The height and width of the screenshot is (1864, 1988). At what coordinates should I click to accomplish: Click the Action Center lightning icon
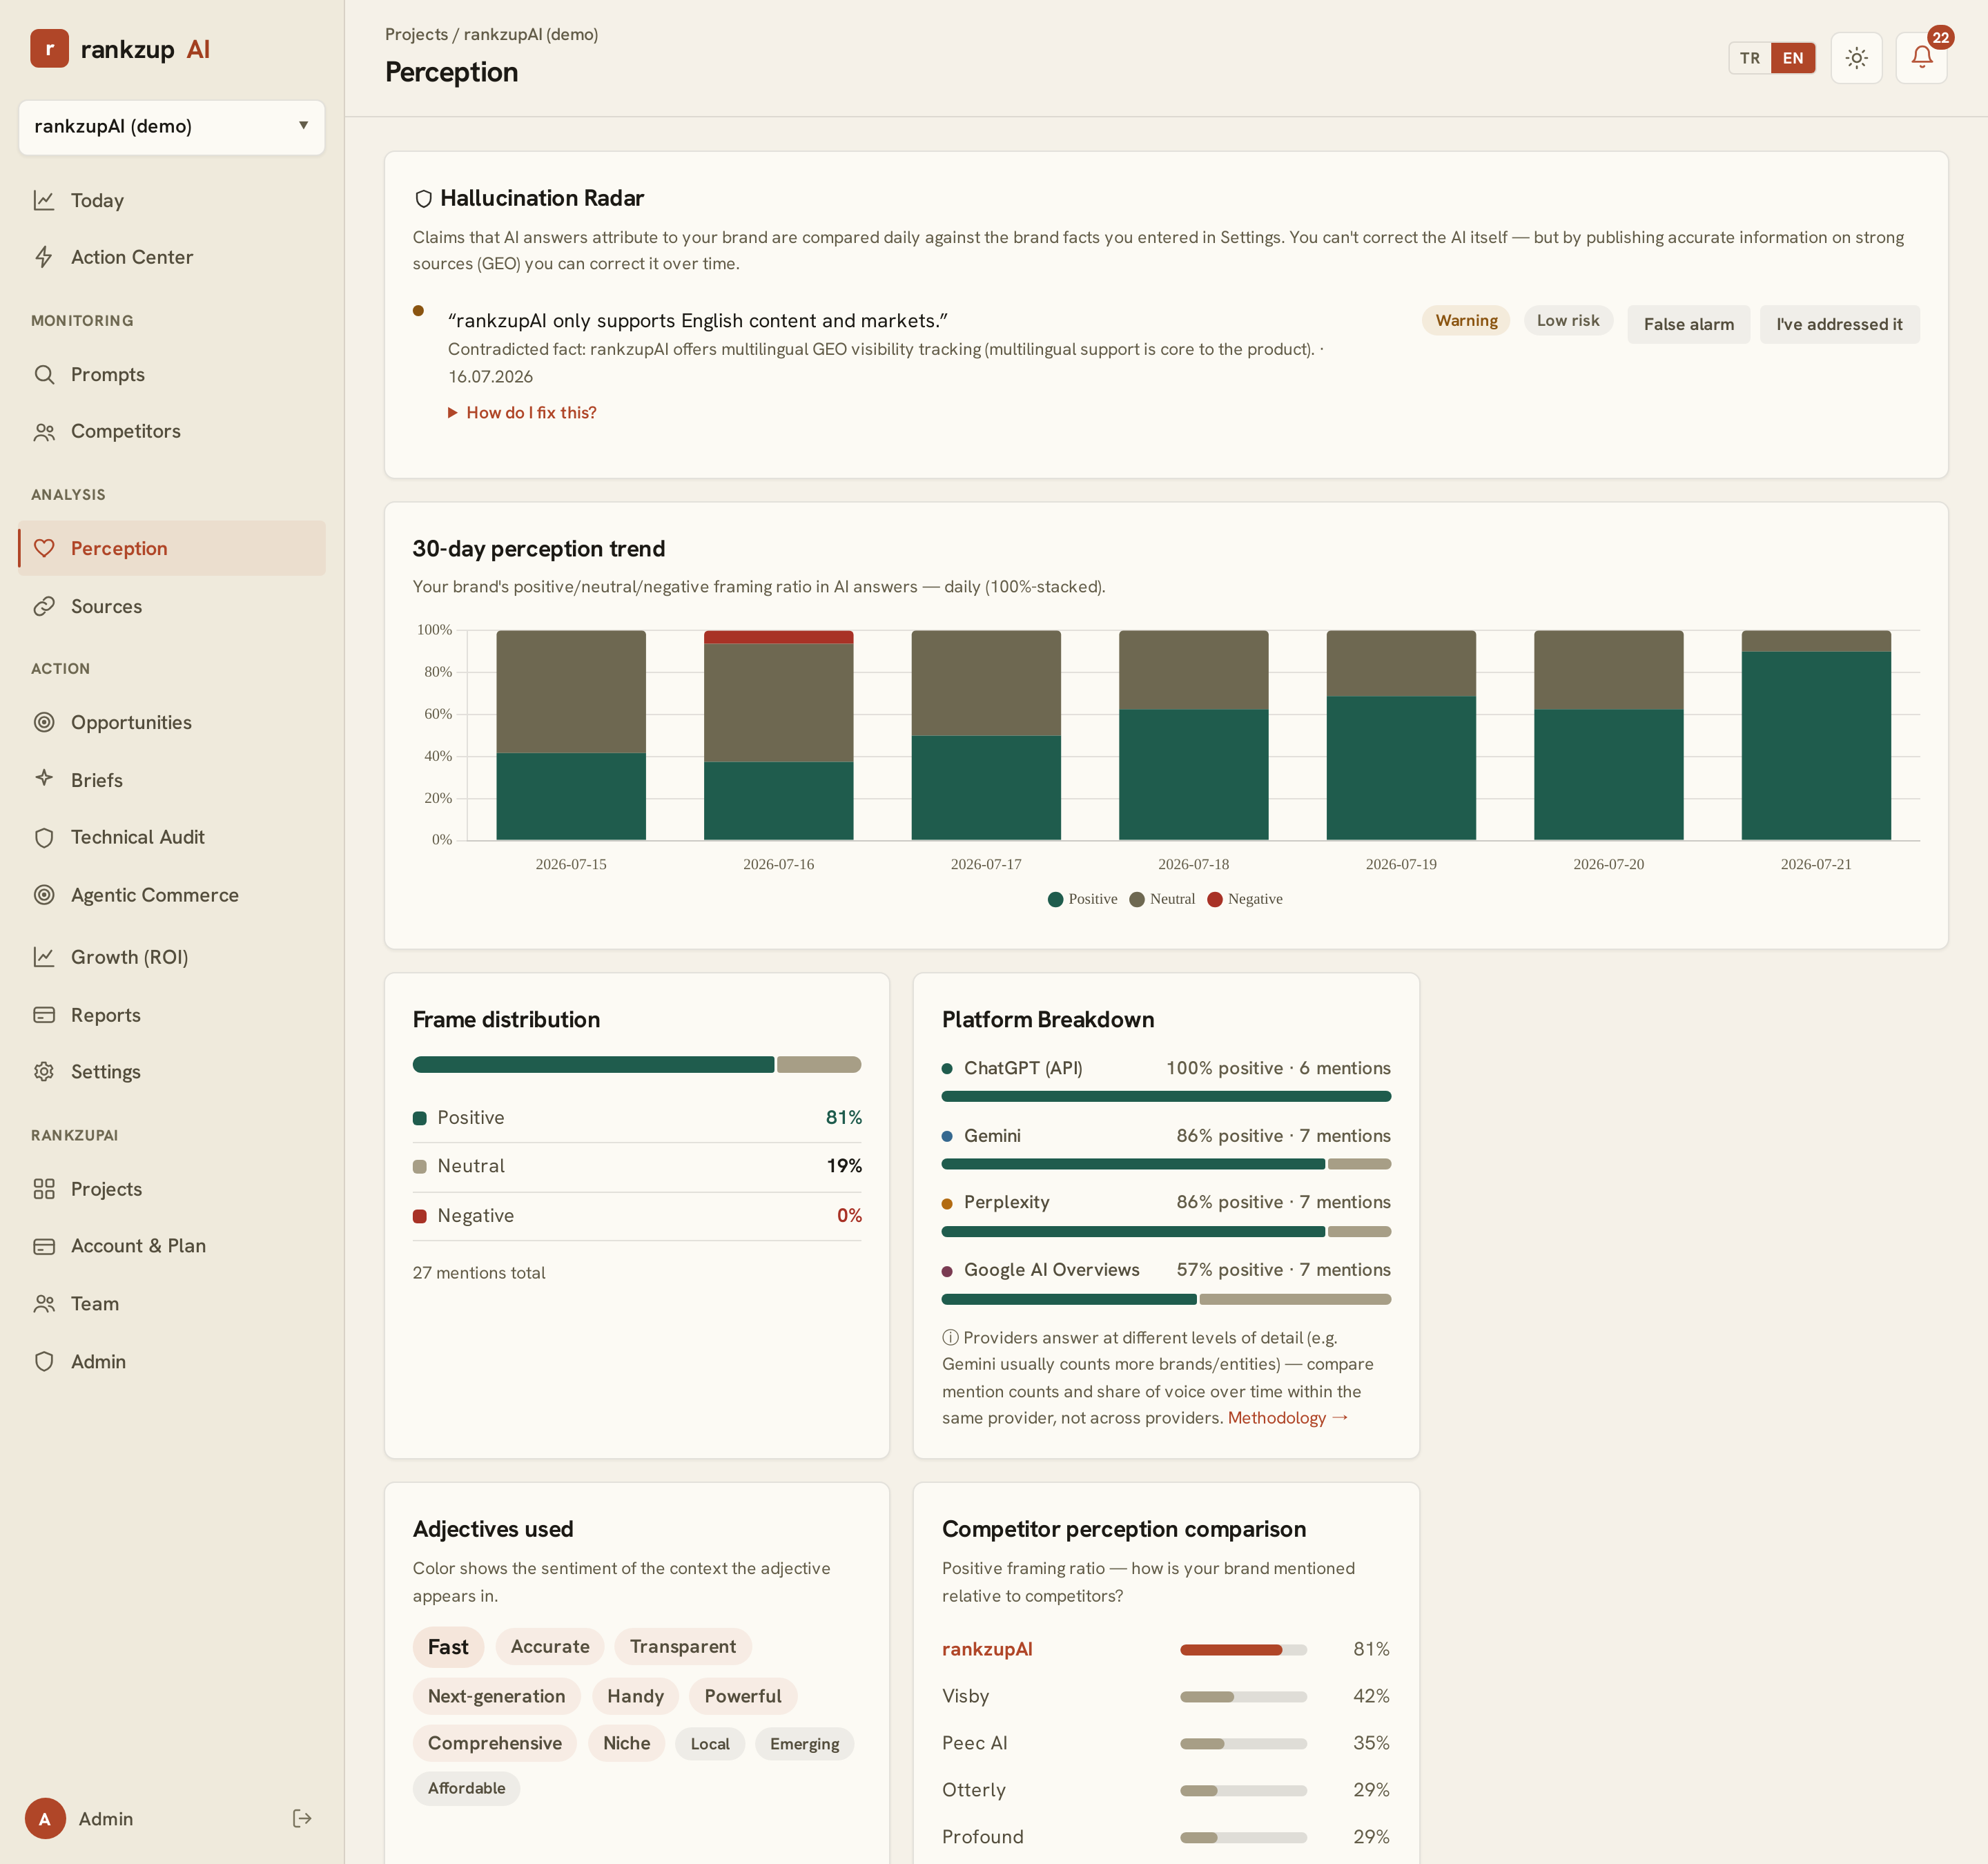(x=44, y=257)
